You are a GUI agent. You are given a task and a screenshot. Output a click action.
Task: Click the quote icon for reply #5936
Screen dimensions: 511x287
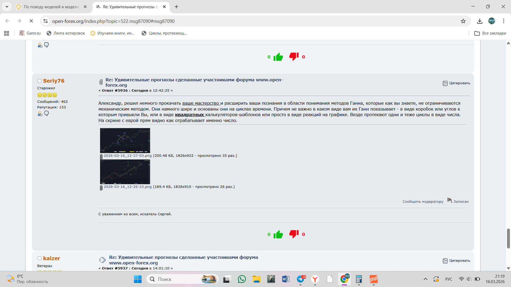pyautogui.click(x=445, y=83)
